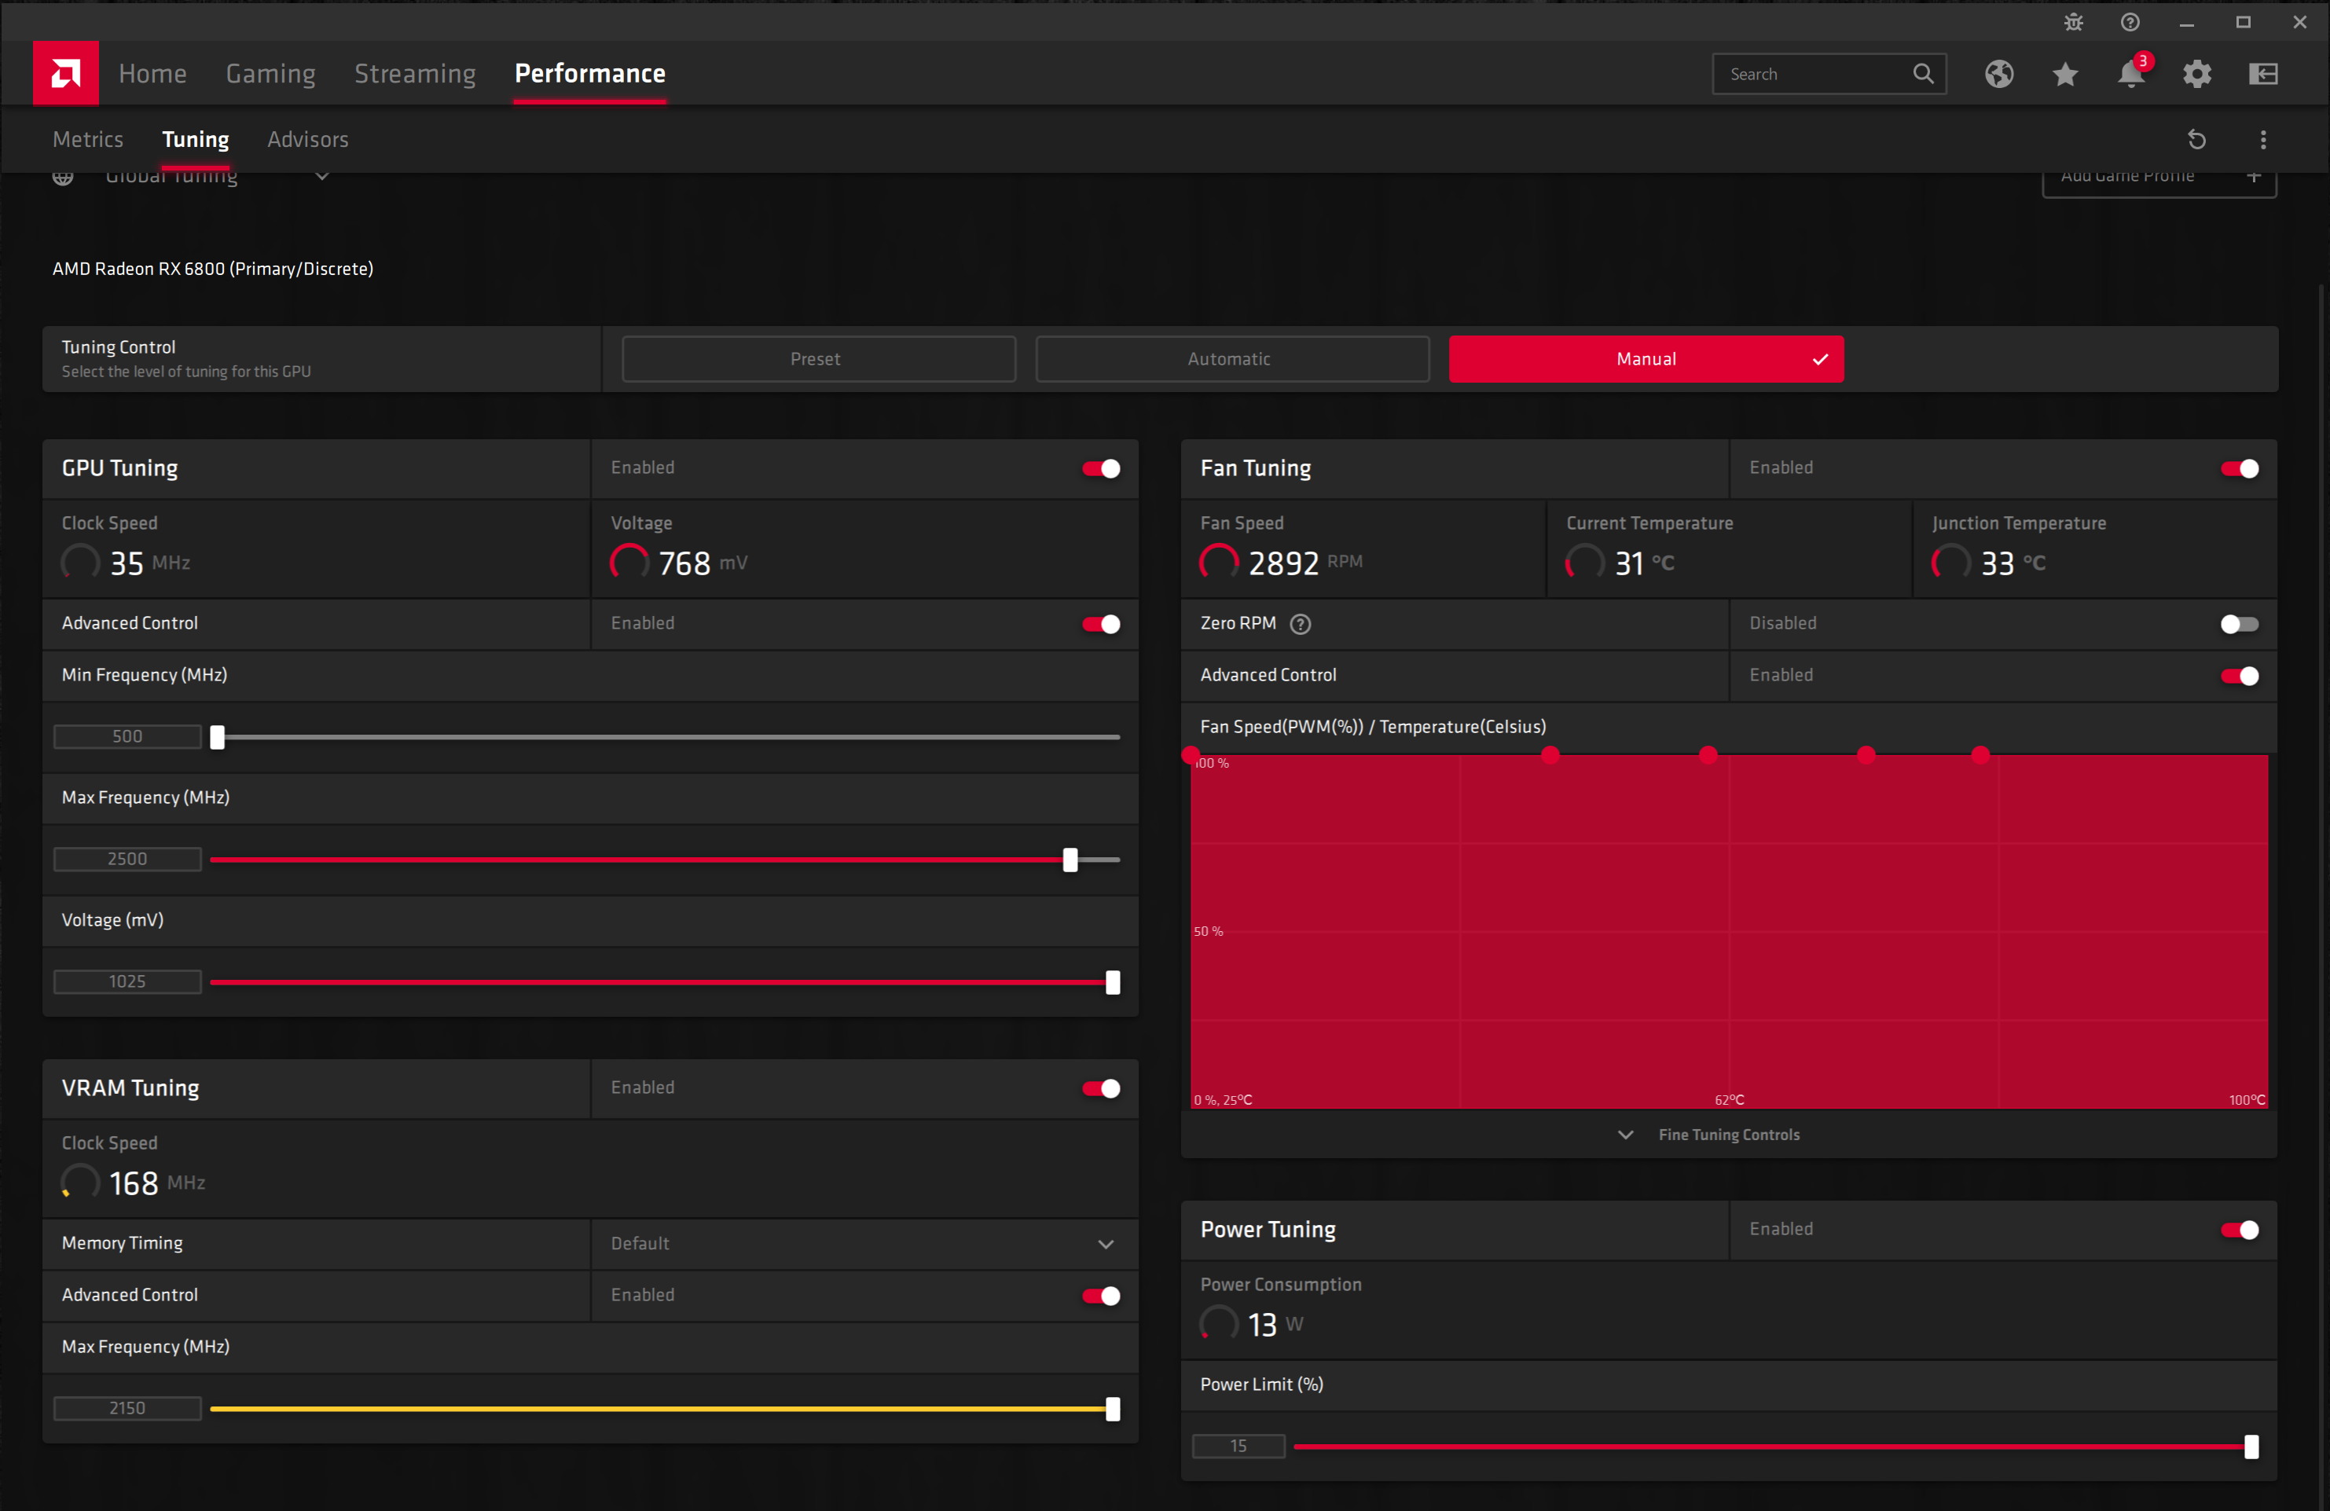Image resolution: width=2330 pixels, height=1511 pixels.
Task: Open the help question mark icon
Action: [2130, 23]
